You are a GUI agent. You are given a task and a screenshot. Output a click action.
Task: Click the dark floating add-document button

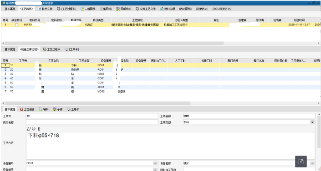pos(301,161)
